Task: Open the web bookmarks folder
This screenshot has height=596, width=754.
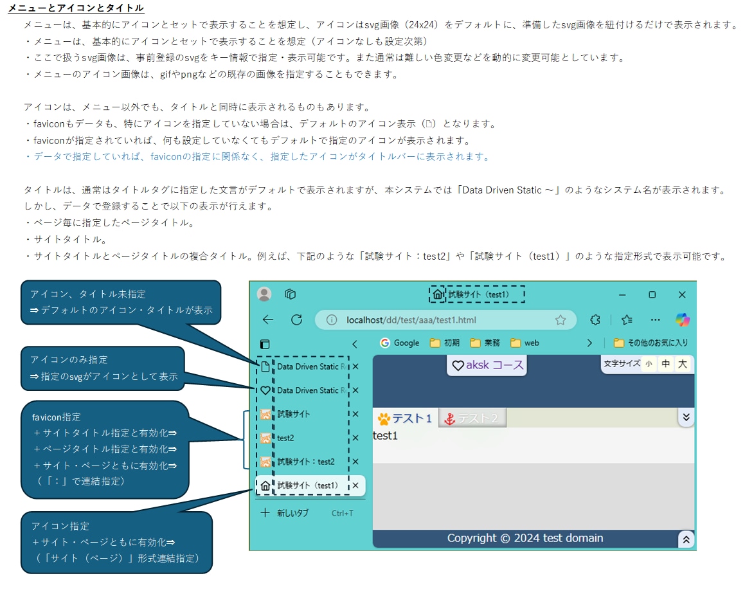Action: coord(525,343)
